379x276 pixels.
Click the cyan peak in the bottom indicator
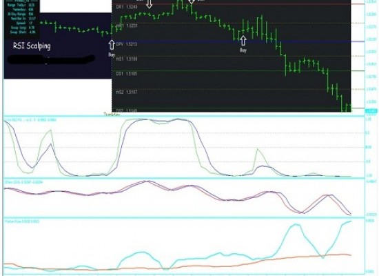pos(296,225)
